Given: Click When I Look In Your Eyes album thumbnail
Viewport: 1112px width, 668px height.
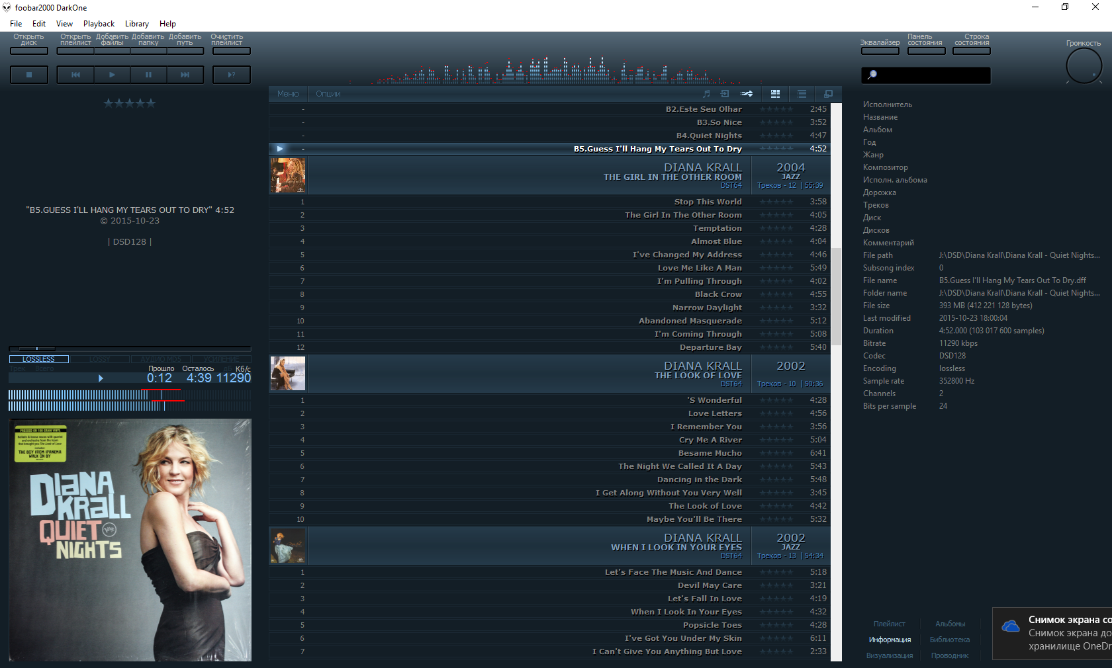Looking at the screenshot, I should 288,546.
